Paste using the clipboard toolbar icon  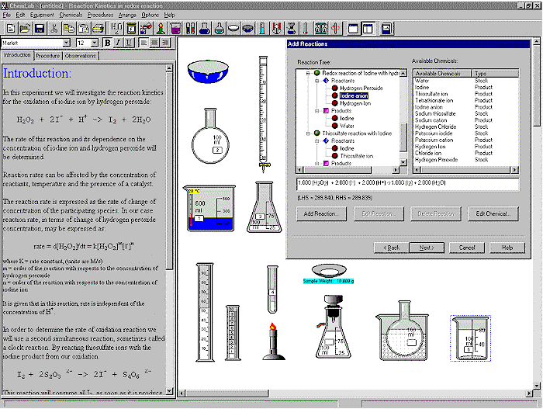tap(83, 29)
